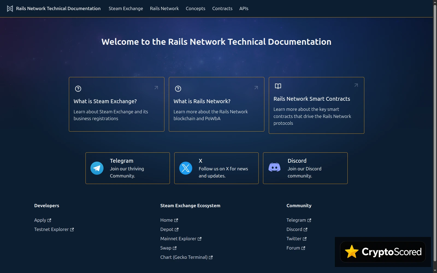Open the What is Steam Exchange? heading

coord(105,101)
